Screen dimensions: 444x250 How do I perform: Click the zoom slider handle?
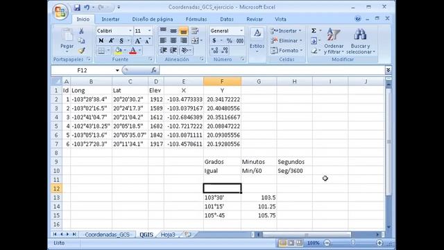353,242
